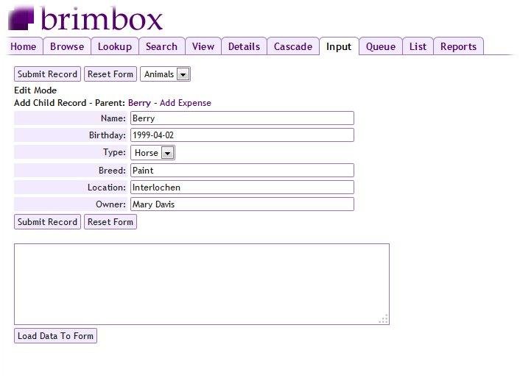Screen dimensions: 520x389
Task: Expand the Type dropdown showing Horse
Action: click(152, 153)
